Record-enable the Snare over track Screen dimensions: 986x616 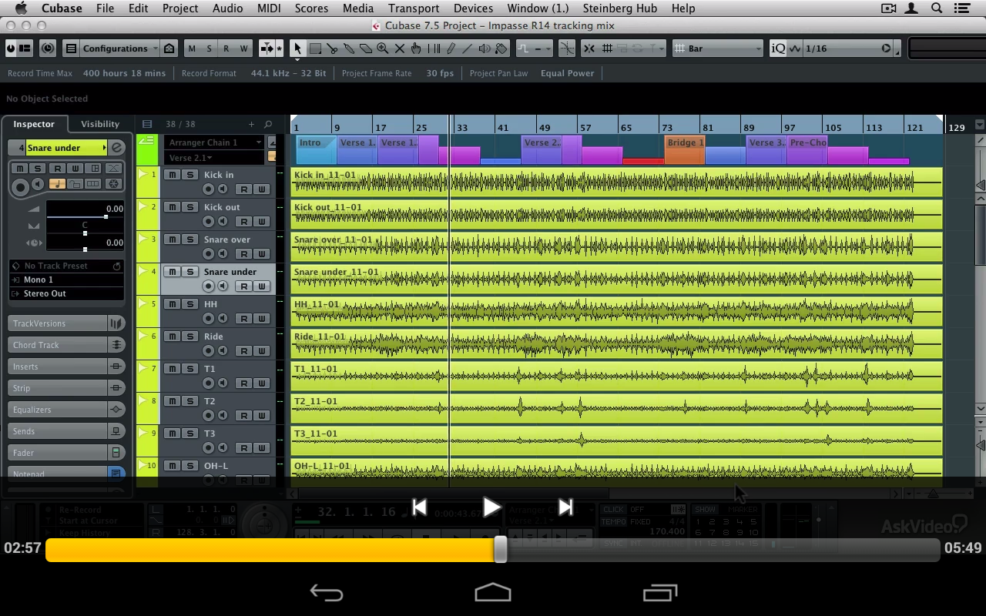208,254
